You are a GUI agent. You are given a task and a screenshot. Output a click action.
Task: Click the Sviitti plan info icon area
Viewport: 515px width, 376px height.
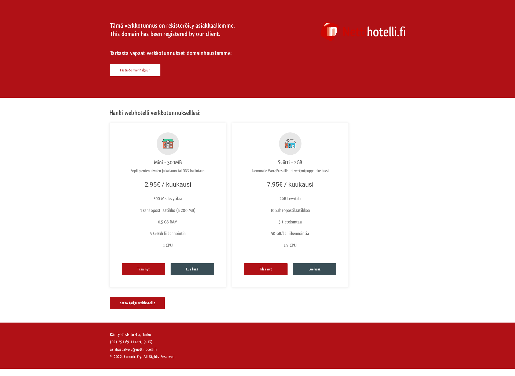(x=289, y=143)
